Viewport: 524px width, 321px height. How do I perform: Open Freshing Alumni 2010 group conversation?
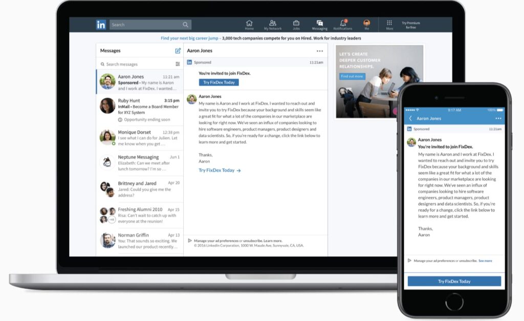click(140, 215)
